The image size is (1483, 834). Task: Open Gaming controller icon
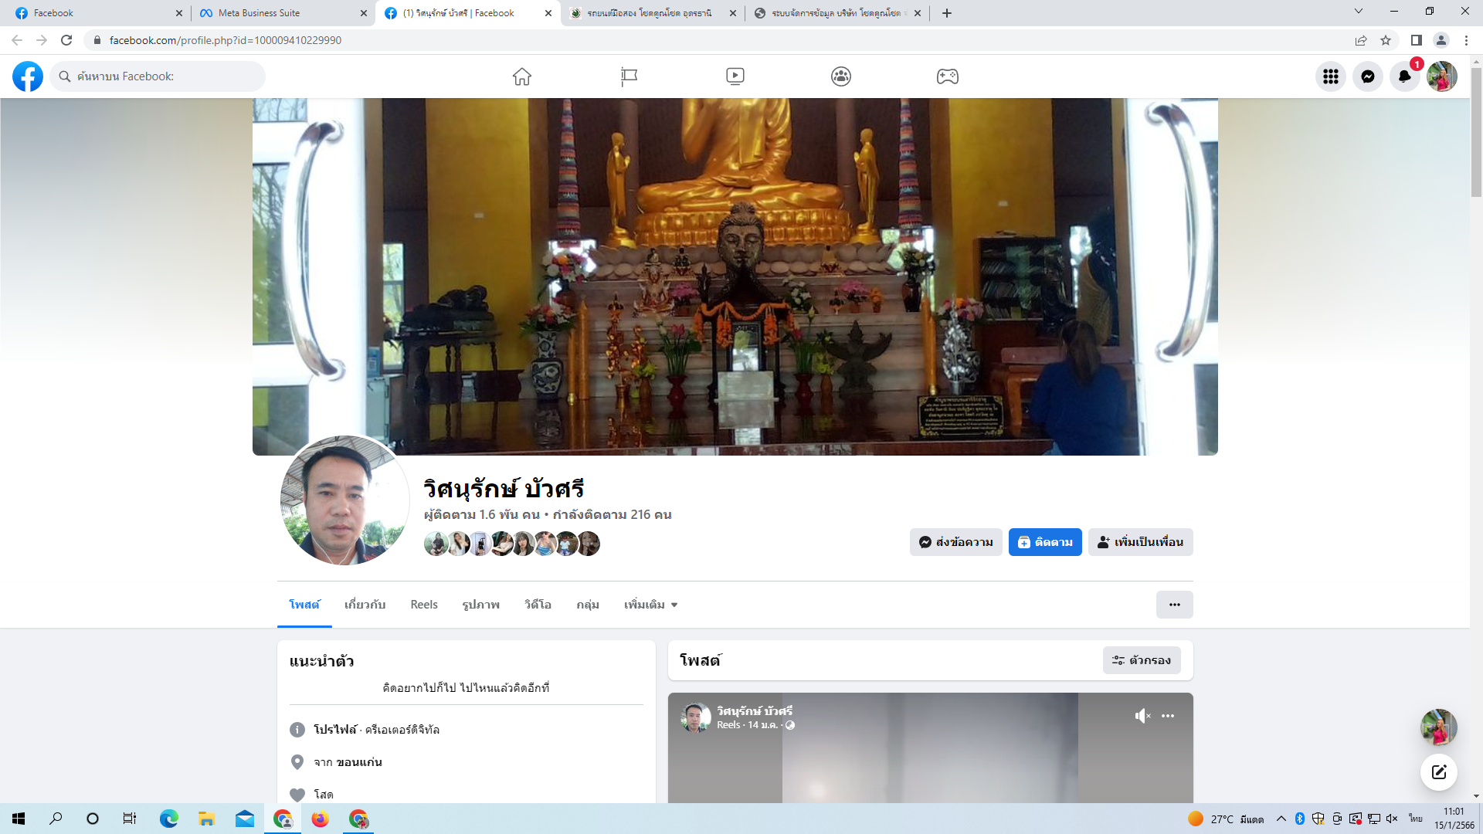tap(947, 76)
